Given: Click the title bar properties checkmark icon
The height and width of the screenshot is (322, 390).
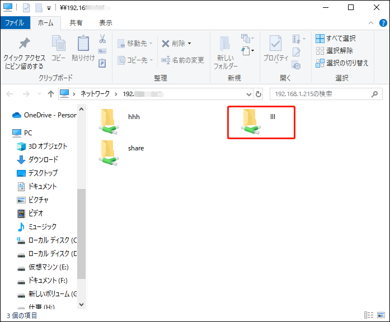Looking at the screenshot, I should pos(26,8).
